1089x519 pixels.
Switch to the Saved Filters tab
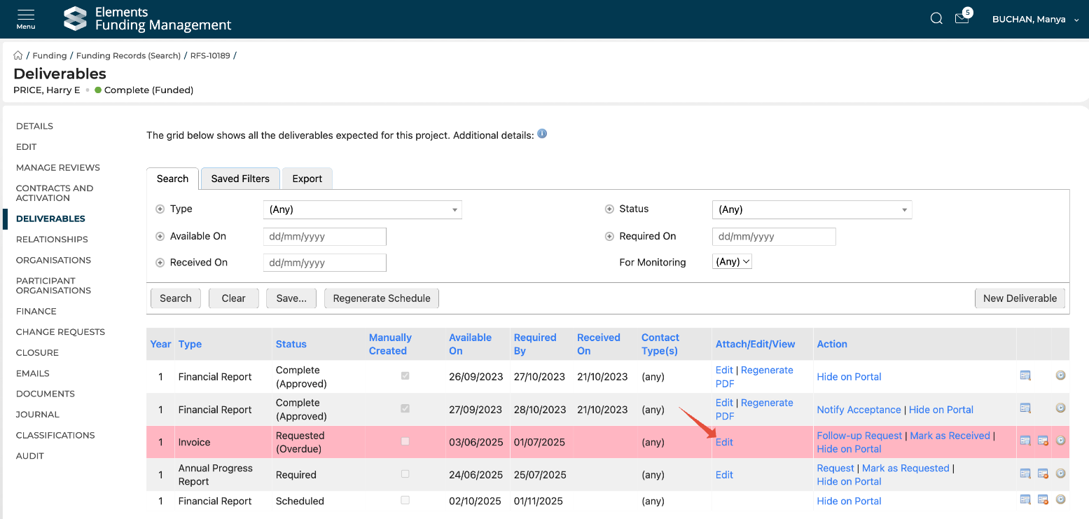(x=240, y=179)
